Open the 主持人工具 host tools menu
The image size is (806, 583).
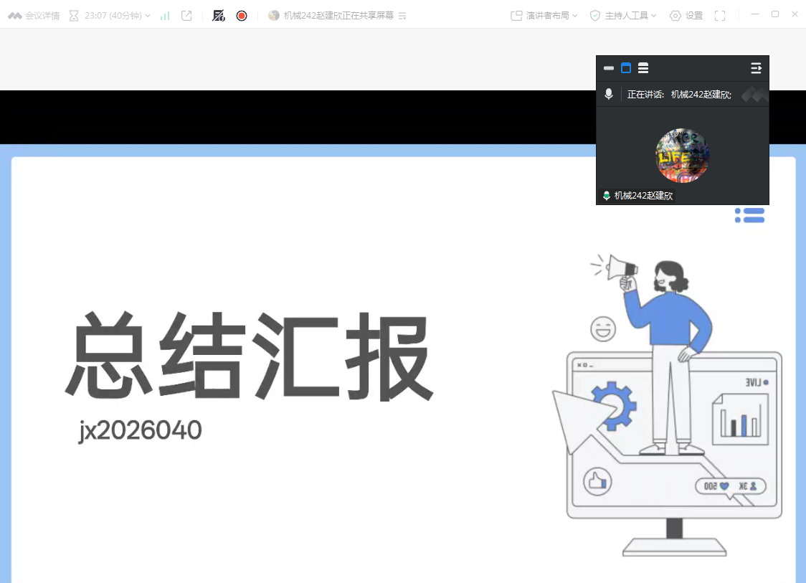pos(623,15)
